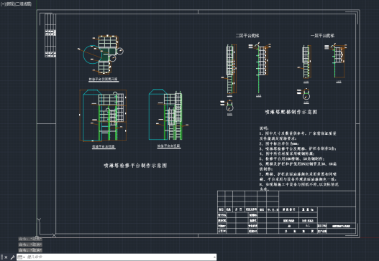Select the 说明: notes heading
Screen dimensions: 379x261
pyautogui.click(x=264, y=128)
